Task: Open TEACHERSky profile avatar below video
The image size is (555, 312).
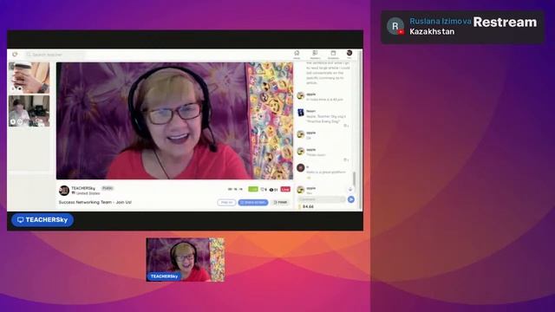Action: pos(64,191)
